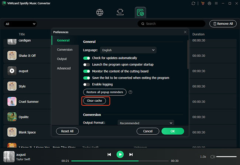The width and height of the screenshot is (240, 165).
Task: Skip to next track
Action: click(x=131, y=154)
